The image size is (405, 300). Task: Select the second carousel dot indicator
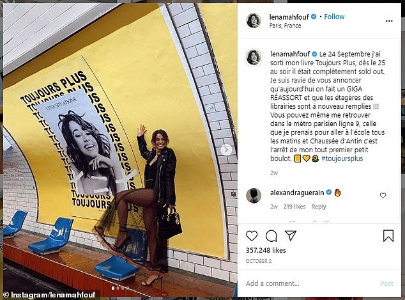(118, 288)
